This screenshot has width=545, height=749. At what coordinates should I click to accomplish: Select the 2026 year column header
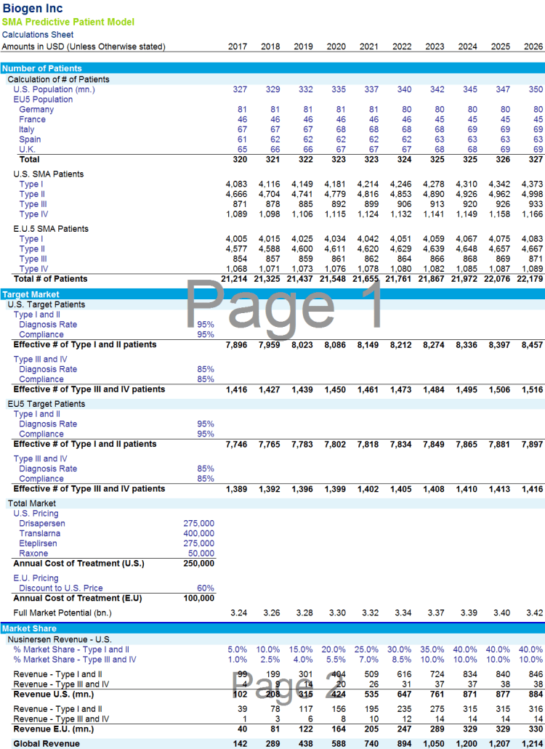533,46
